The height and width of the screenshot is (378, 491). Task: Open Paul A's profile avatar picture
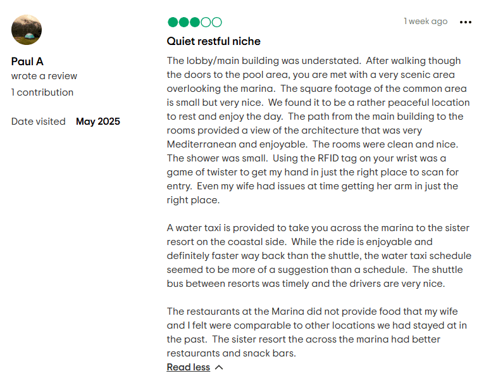[x=27, y=30]
